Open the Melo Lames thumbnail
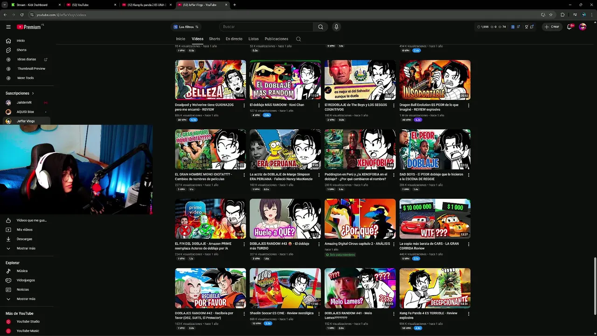The image size is (597, 336). pyautogui.click(x=360, y=288)
